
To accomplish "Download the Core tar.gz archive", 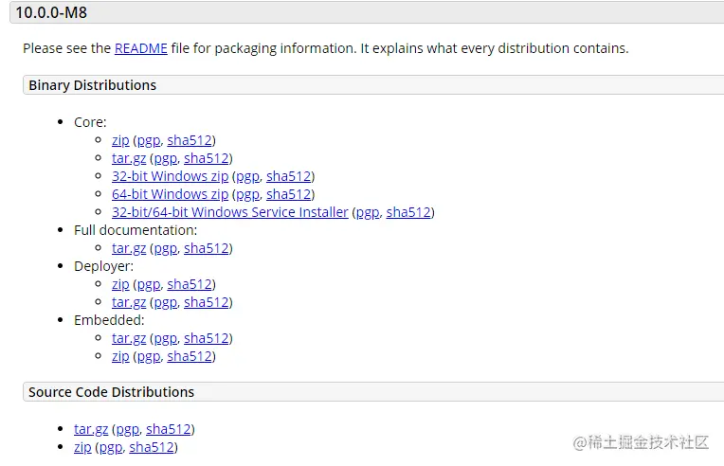I will tap(129, 158).
